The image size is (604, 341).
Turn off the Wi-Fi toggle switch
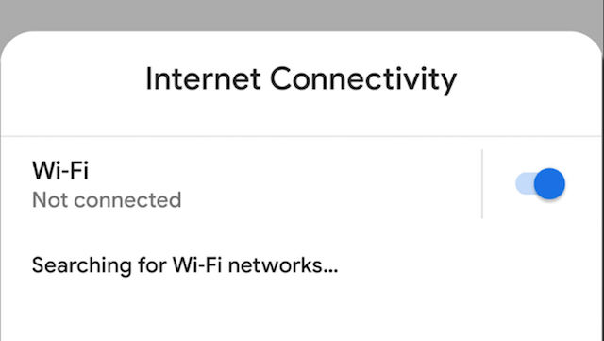(x=540, y=184)
